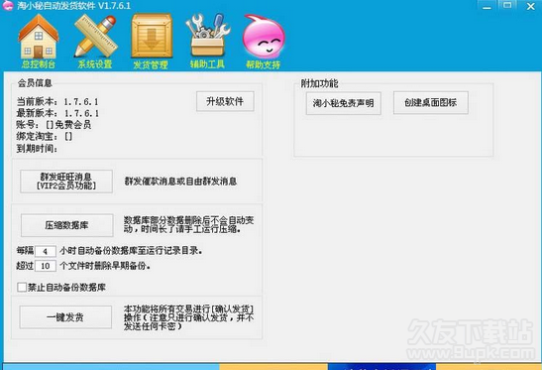Viewport: 542px width, 370px height.
Task: Click the 升级软件 button
Action: pyautogui.click(x=225, y=101)
